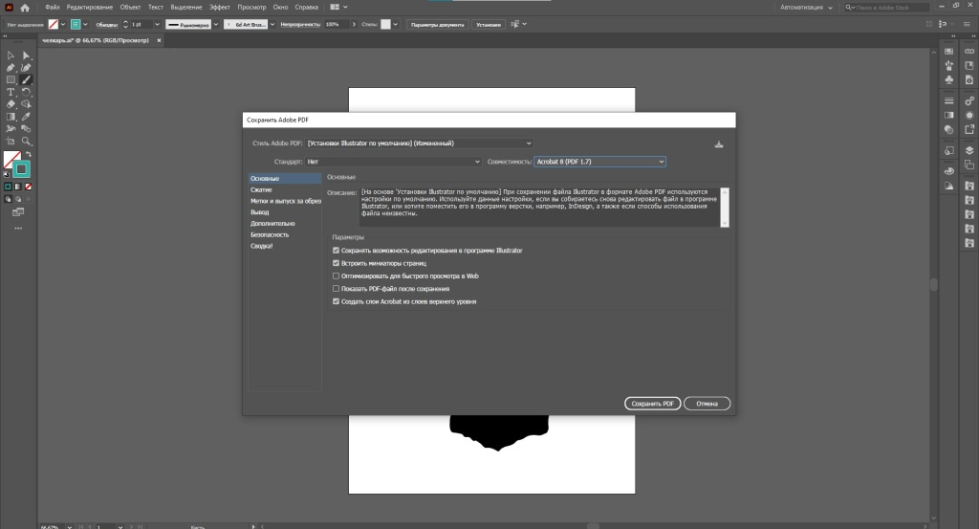Select the Gradient tool in toolbar
The width and height of the screenshot is (979, 529).
tap(11, 117)
